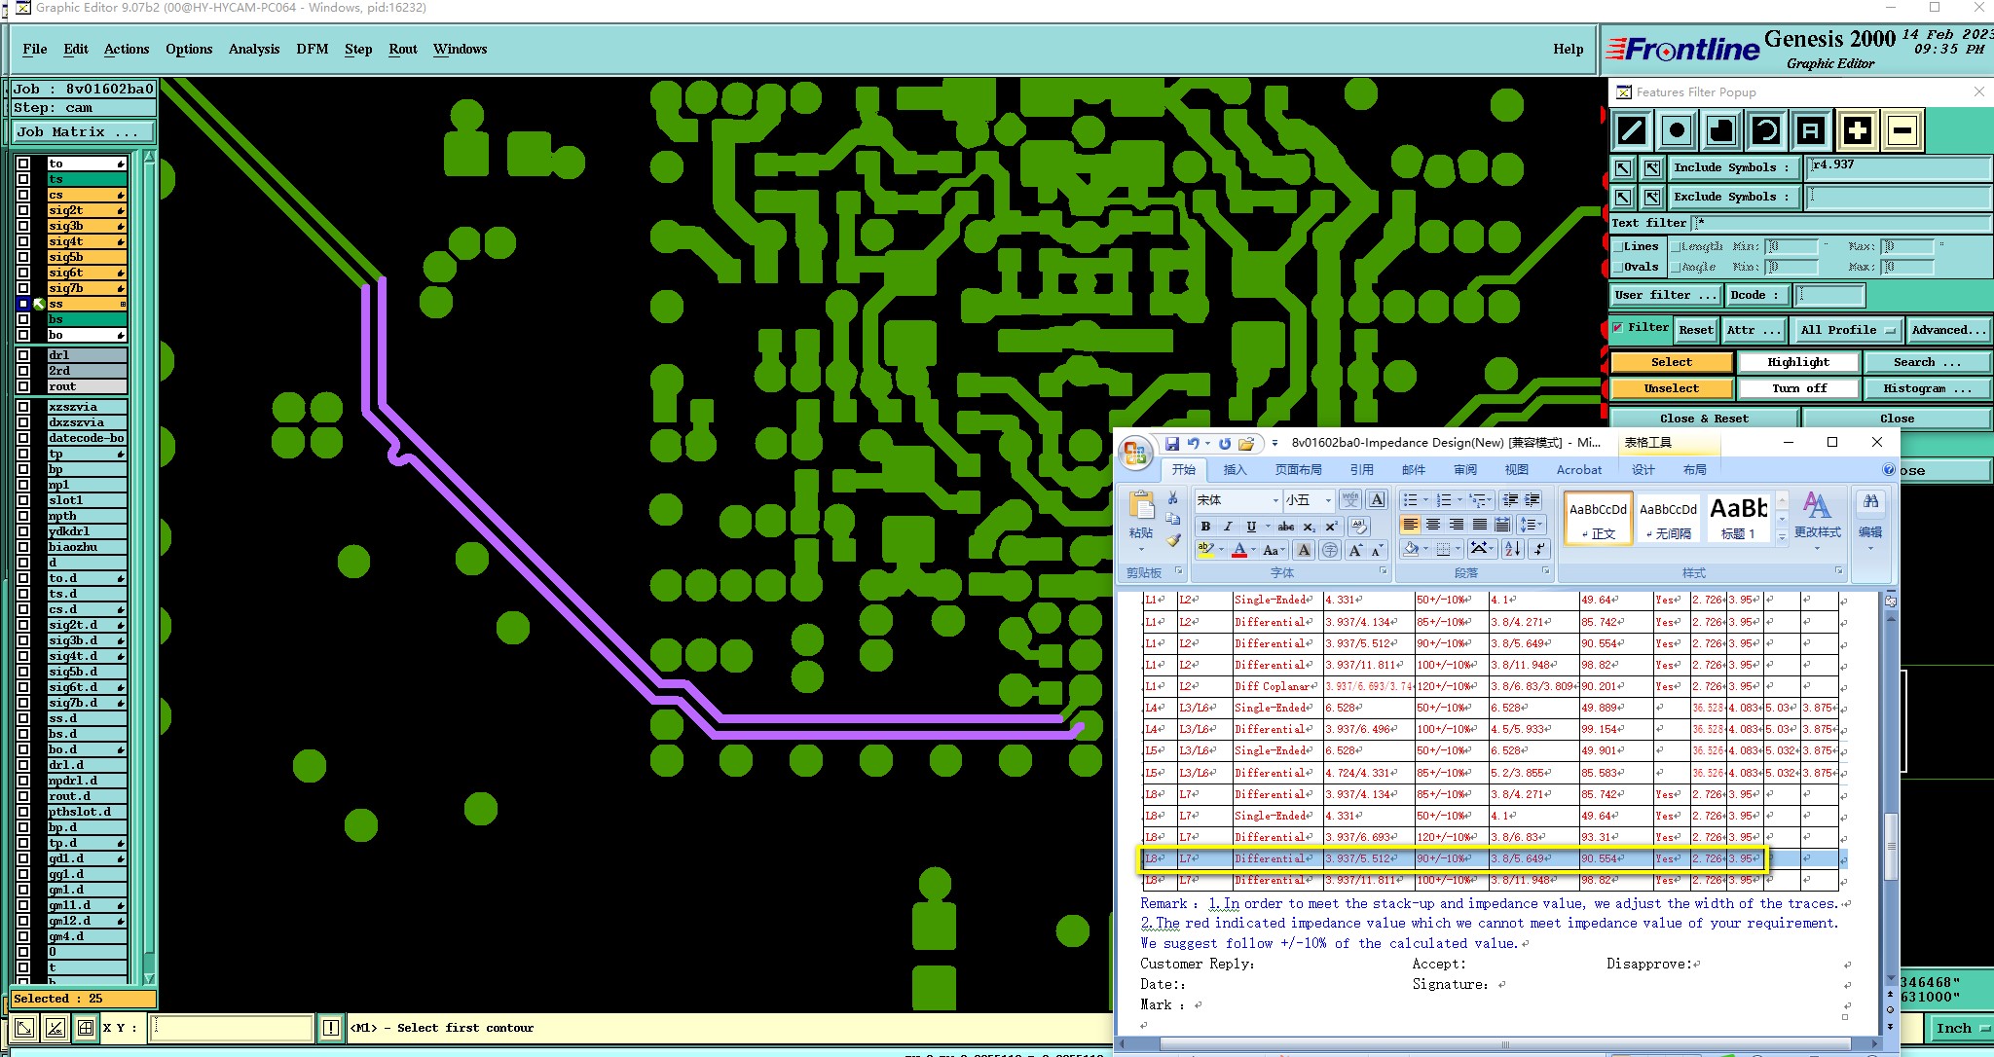Toggle the positive polarity plus icon
This screenshot has width=1994, height=1057.
[1857, 129]
